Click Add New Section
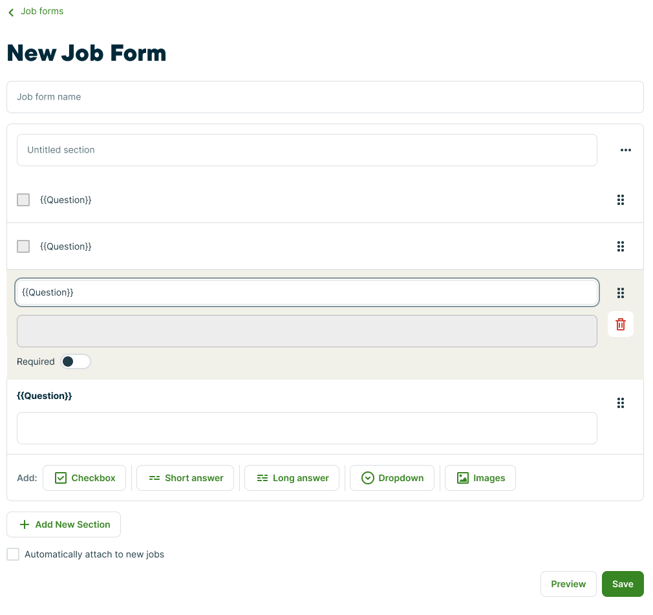 click(x=64, y=524)
